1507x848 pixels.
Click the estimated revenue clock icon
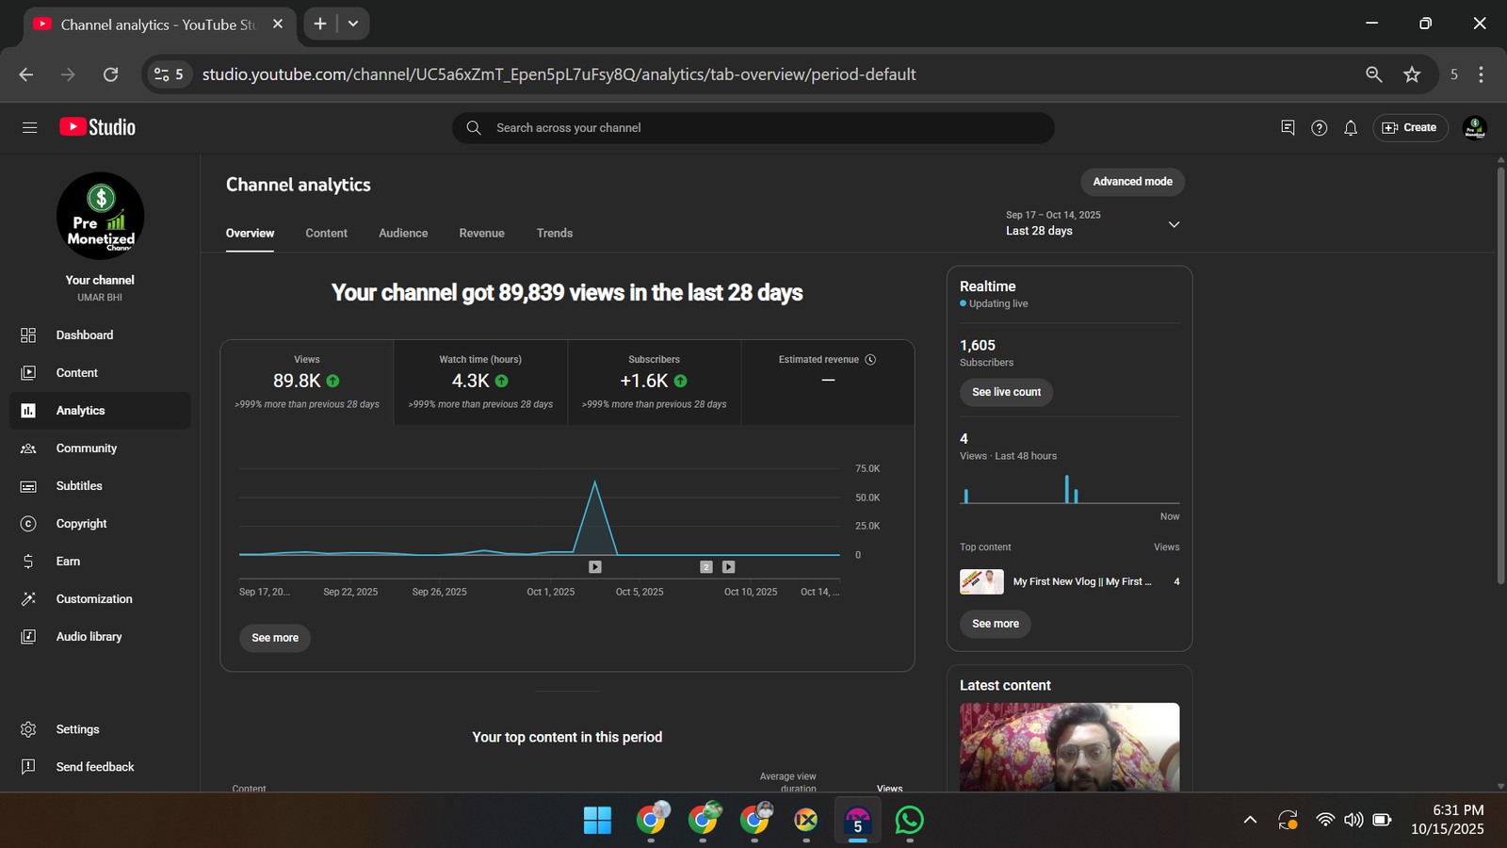870,360
